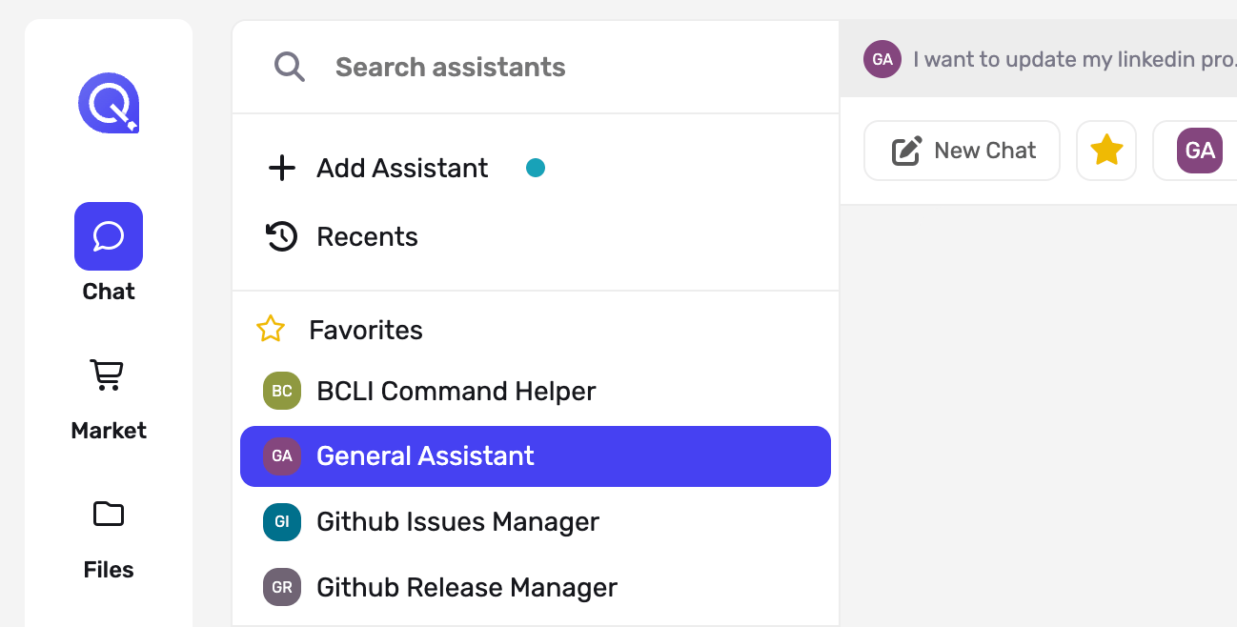Select Github Issues Manager assistant
The height and width of the screenshot is (627, 1237).
536,522
